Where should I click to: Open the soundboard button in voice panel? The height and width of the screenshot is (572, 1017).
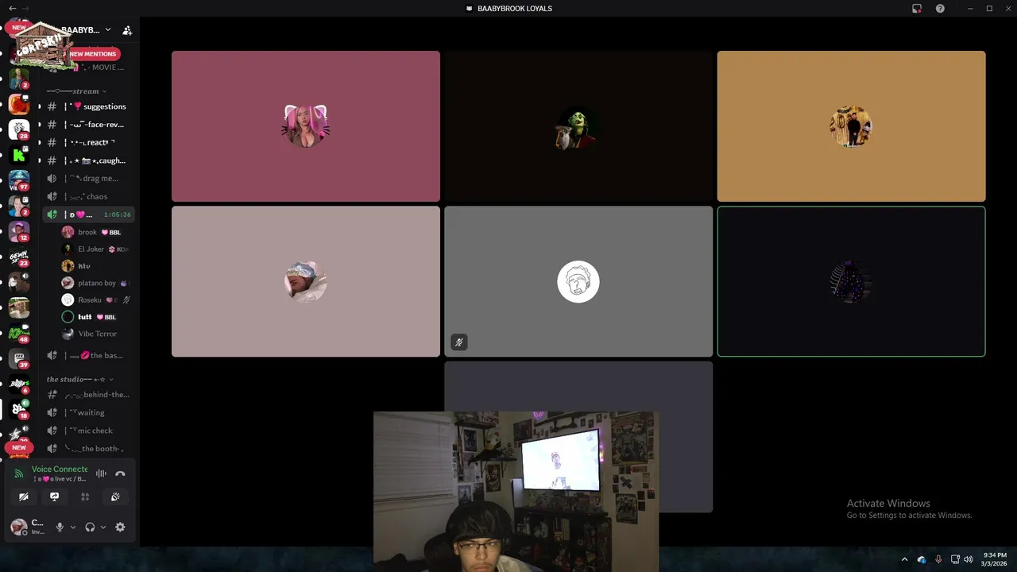click(x=115, y=497)
